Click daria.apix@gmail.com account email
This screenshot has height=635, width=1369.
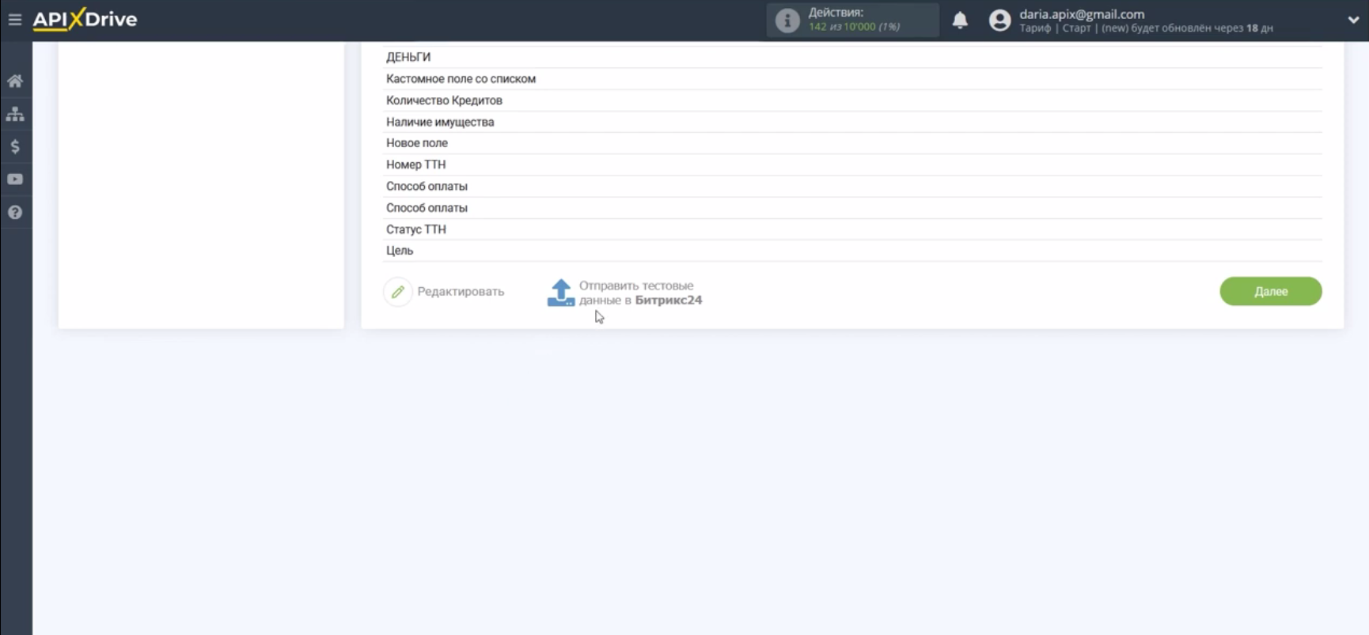(x=1082, y=14)
